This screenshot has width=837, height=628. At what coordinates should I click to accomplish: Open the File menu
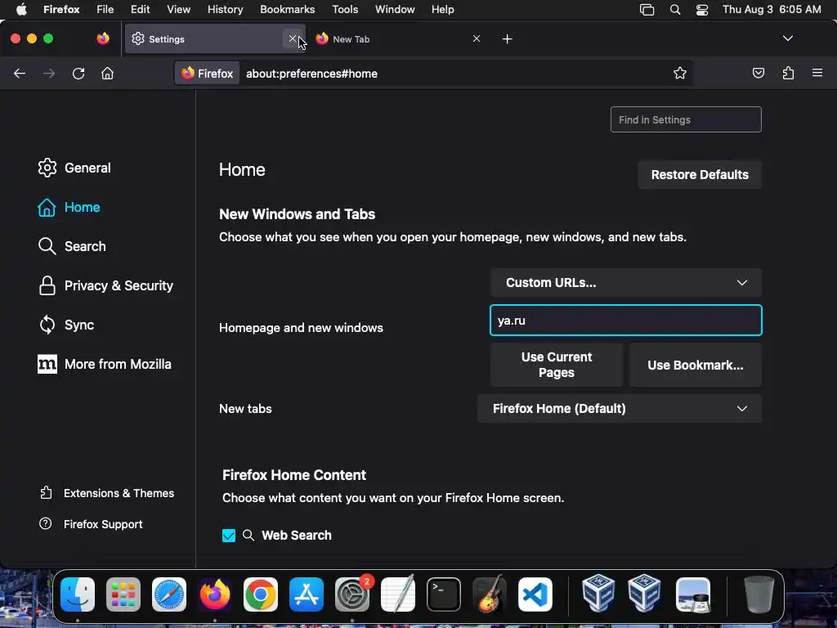pos(105,10)
